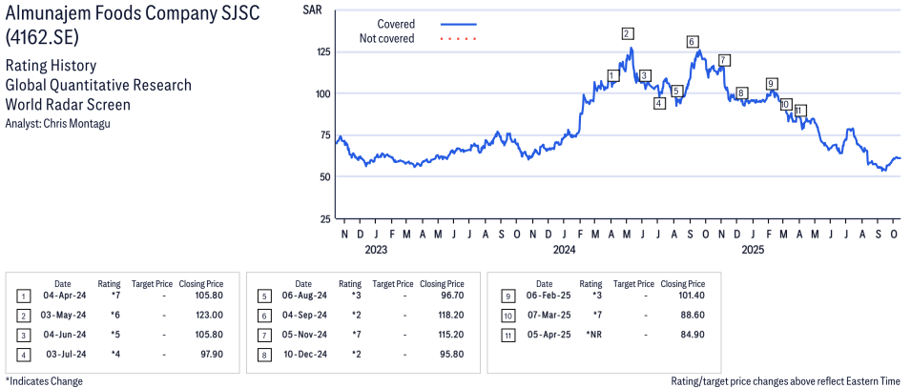This screenshot has height=388, width=911.
Task: Click the red dotted Not covered legend line
Action: pos(458,39)
